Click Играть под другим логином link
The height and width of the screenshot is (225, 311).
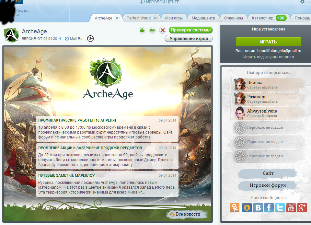pos(269,57)
